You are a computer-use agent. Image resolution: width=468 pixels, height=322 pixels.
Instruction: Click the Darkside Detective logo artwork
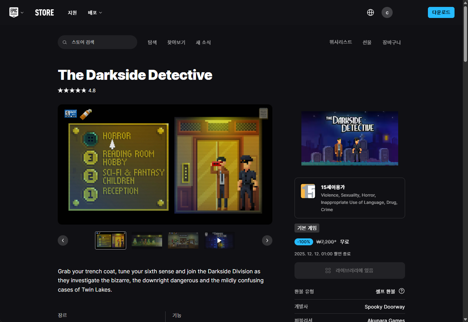[x=350, y=138]
